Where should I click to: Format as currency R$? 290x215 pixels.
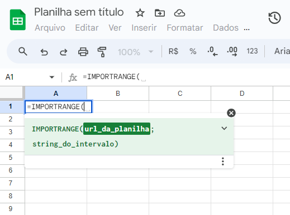[173, 51]
